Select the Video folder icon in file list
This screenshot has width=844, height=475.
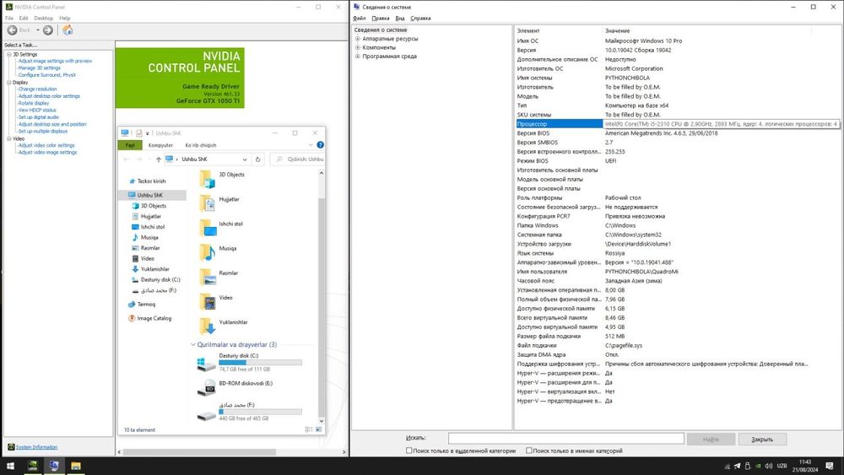click(x=208, y=302)
